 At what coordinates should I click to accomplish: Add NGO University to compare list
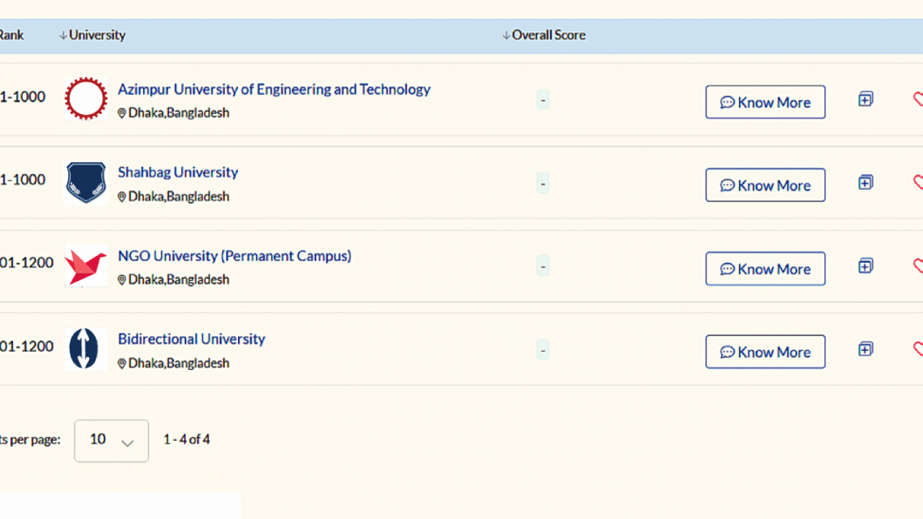[x=865, y=266]
